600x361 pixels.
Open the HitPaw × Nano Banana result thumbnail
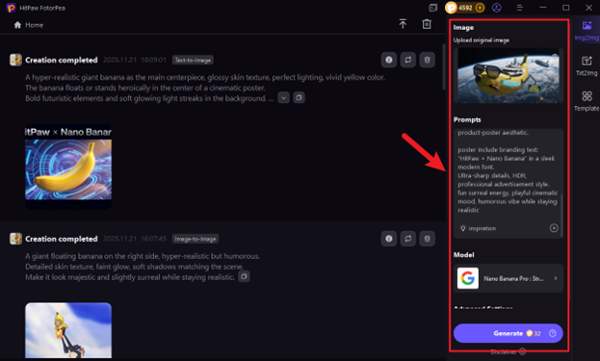68,167
